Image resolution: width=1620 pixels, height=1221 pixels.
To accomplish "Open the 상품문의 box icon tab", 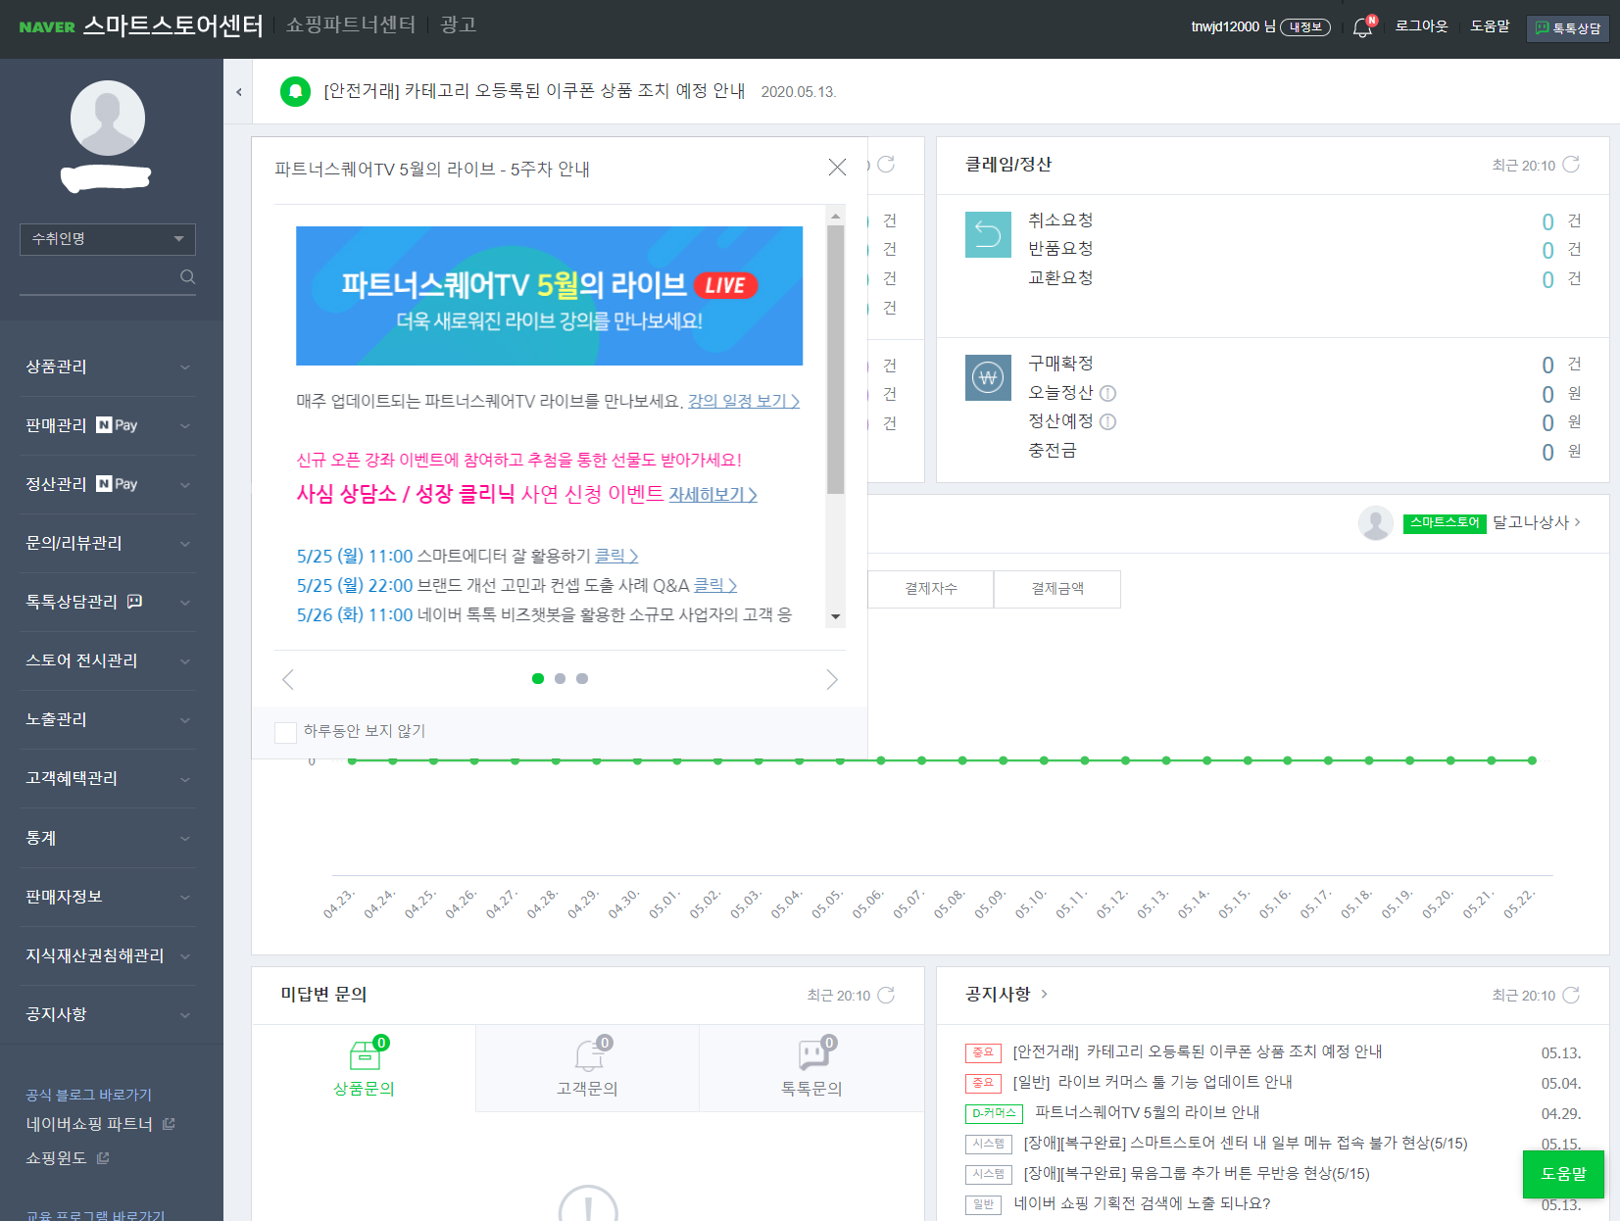I will (x=364, y=1068).
